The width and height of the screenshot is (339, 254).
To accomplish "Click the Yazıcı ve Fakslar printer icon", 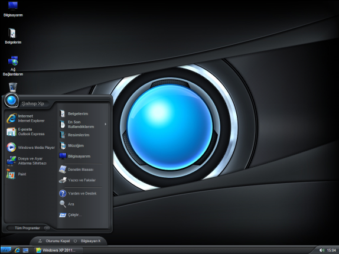I will [x=63, y=180].
